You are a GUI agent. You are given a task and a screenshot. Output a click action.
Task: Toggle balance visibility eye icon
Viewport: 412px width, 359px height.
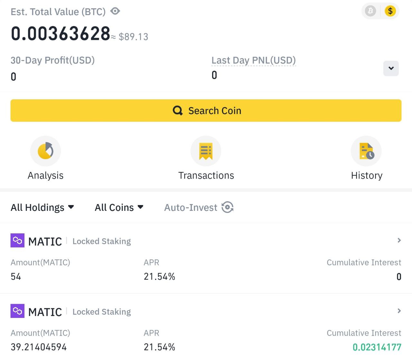click(x=115, y=11)
